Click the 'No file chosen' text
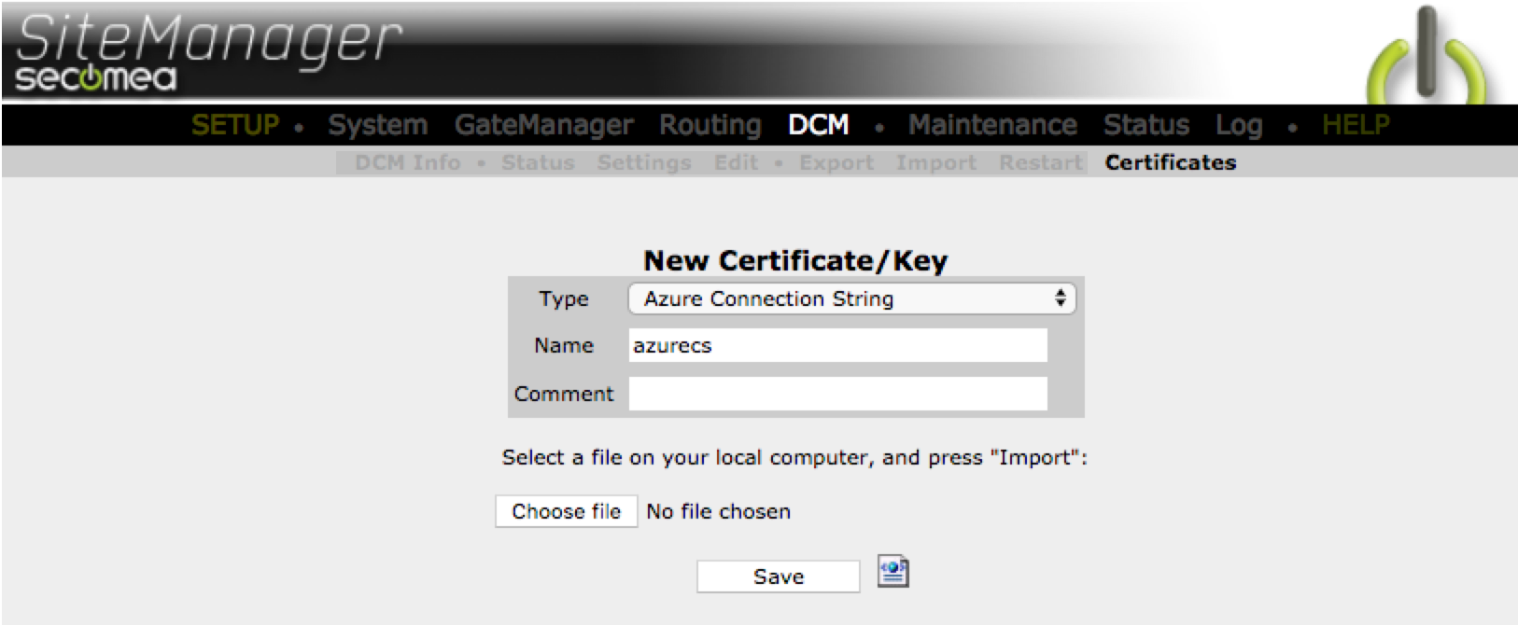Image resolution: width=1518 pixels, height=625 pixels. (x=718, y=511)
